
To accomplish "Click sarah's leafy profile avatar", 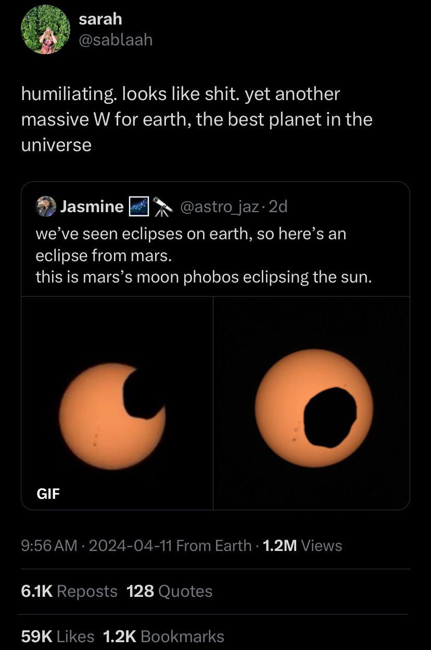I will [45, 30].
